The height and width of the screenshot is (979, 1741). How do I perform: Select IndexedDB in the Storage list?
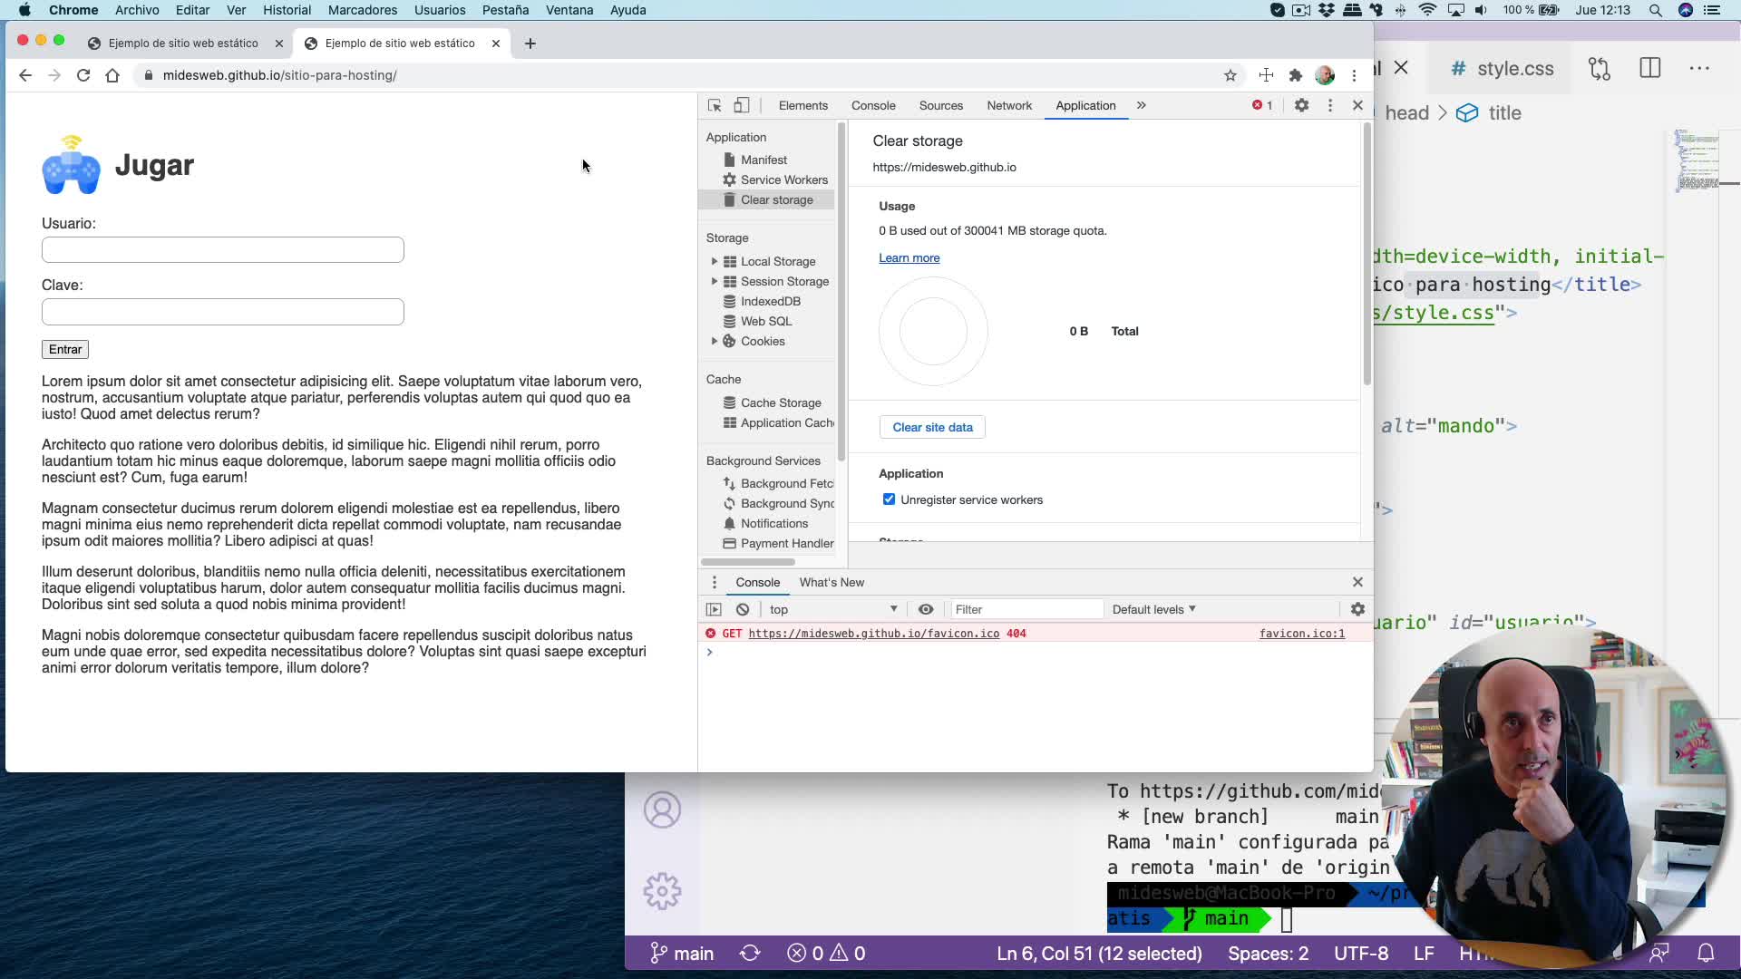click(770, 301)
